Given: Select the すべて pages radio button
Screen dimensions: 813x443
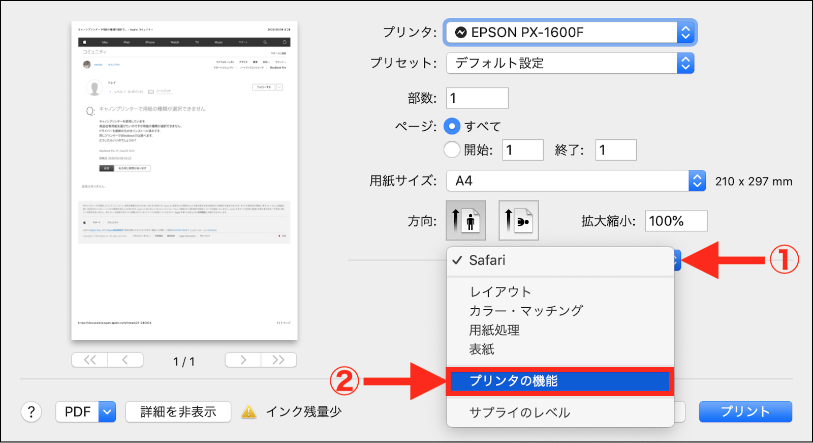Looking at the screenshot, I should tap(452, 126).
